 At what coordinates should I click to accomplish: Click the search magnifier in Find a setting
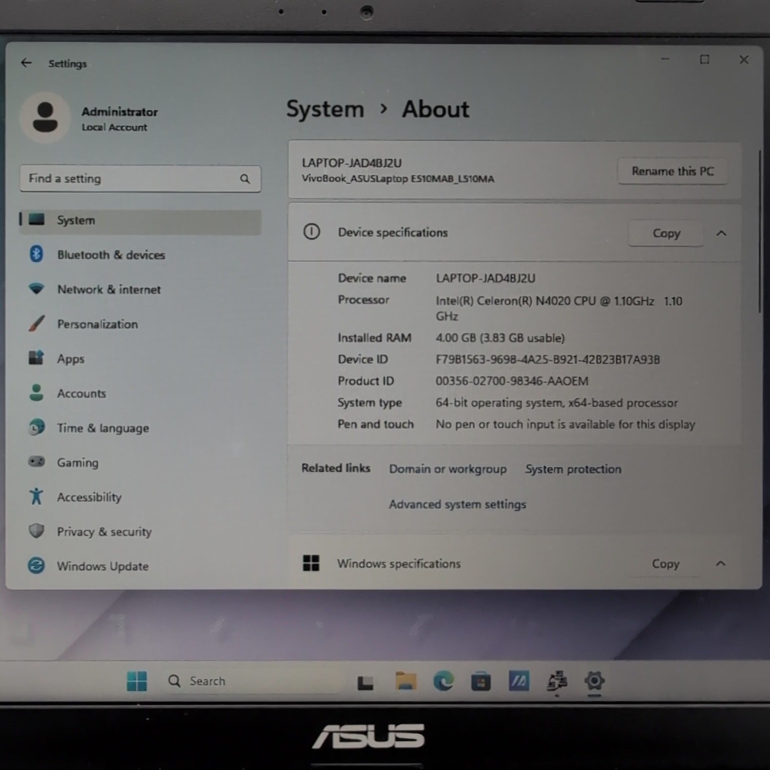245,179
